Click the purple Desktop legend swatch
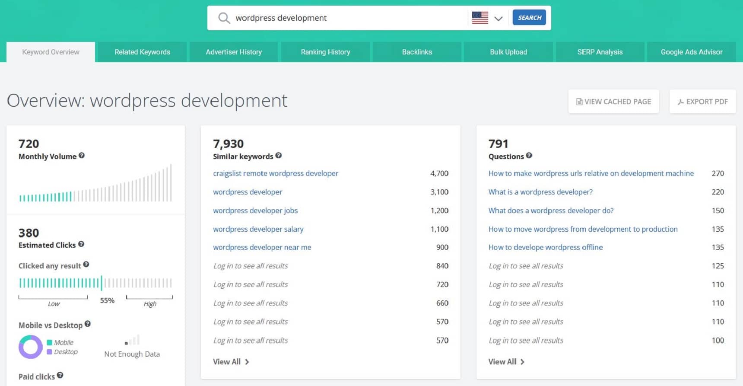 pyautogui.click(x=49, y=352)
